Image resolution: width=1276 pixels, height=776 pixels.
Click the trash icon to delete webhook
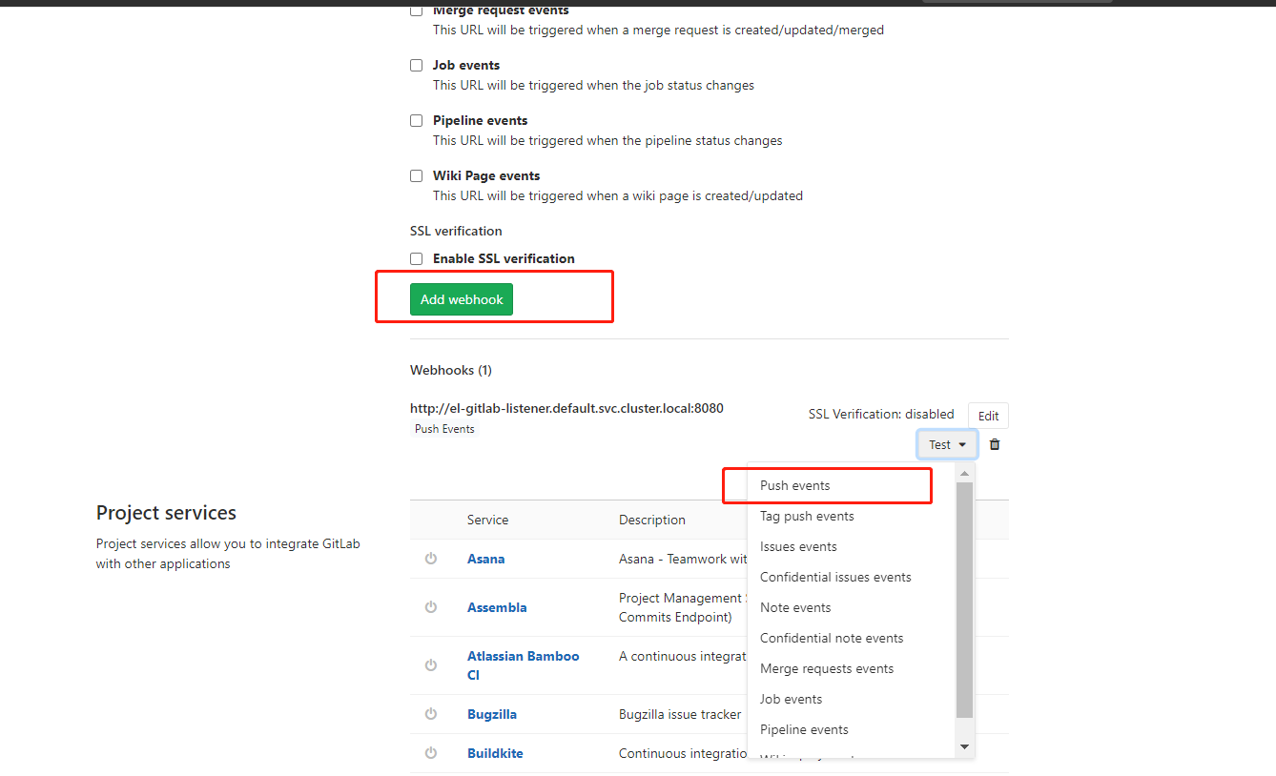[x=995, y=444]
